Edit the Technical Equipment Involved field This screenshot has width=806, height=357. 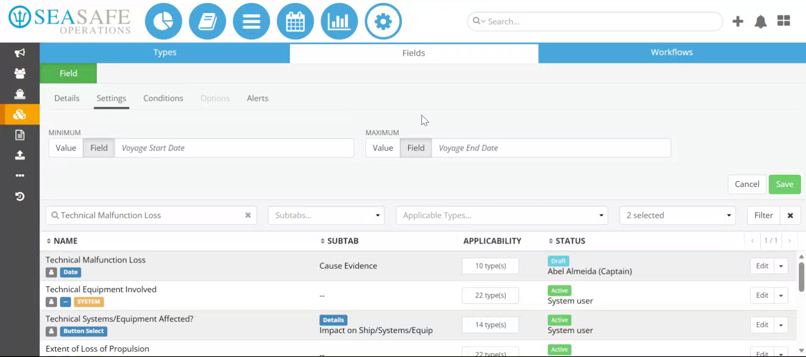pyautogui.click(x=762, y=295)
